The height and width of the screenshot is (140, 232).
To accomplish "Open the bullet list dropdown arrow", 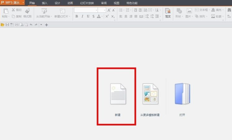I will click(x=124, y=10).
